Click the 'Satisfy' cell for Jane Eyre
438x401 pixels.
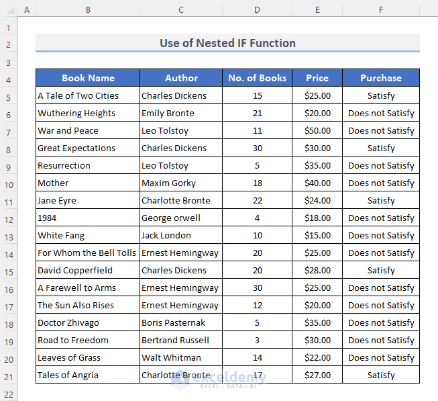(x=380, y=201)
